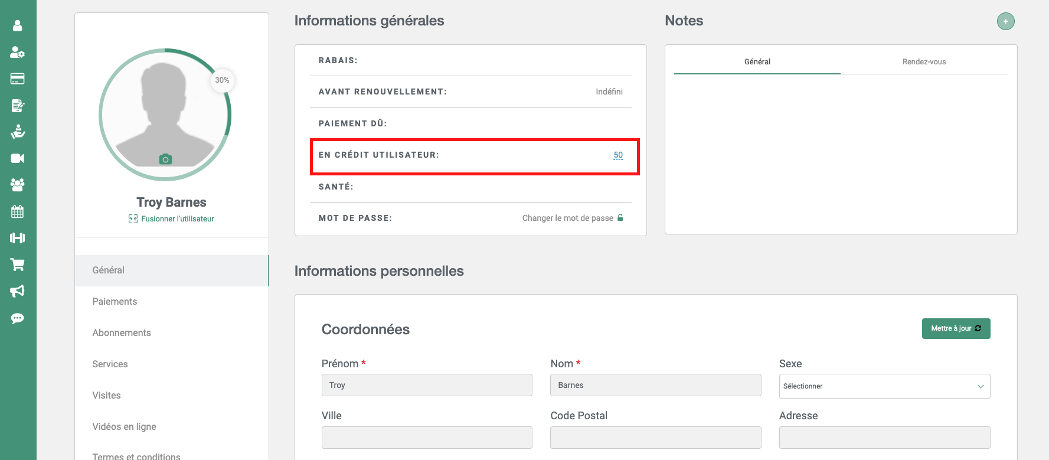Click the dumbbell workout icon
The width and height of the screenshot is (1049, 460).
point(18,238)
